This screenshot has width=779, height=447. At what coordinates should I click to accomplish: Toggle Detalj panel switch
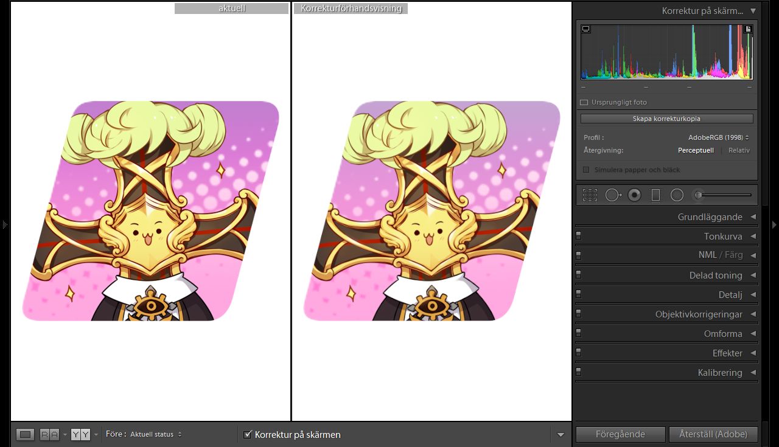[578, 294]
